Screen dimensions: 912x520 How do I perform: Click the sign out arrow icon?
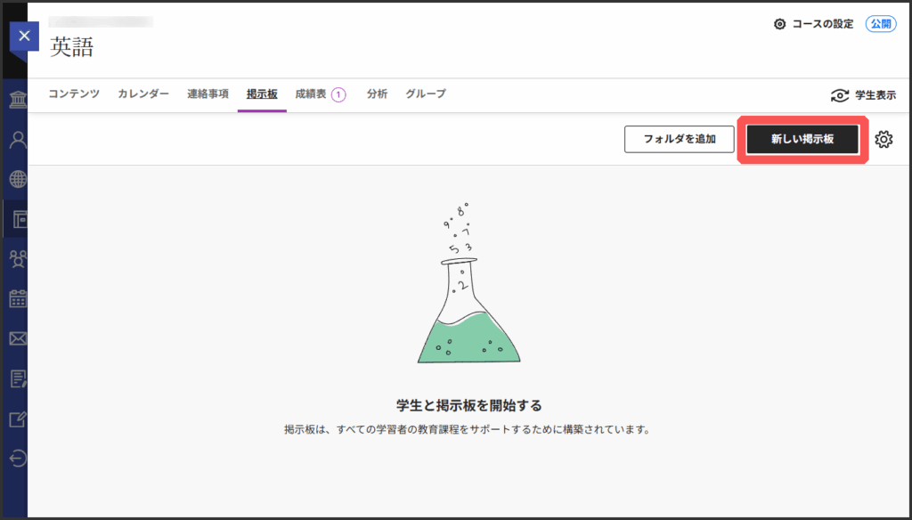pyautogui.click(x=17, y=459)
